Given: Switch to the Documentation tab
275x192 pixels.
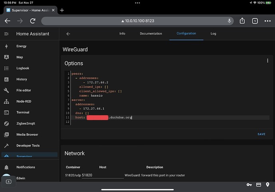Looking at the screenshot, I should click(x=151, y=34).
